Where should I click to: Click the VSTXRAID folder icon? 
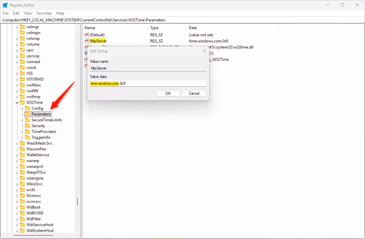click(22, 79)
